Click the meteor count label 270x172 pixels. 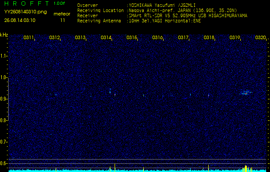click(x=62, y=14)
